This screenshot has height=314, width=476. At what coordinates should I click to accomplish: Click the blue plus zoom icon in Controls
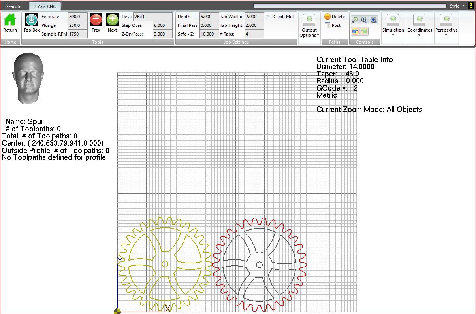point(373,20)
